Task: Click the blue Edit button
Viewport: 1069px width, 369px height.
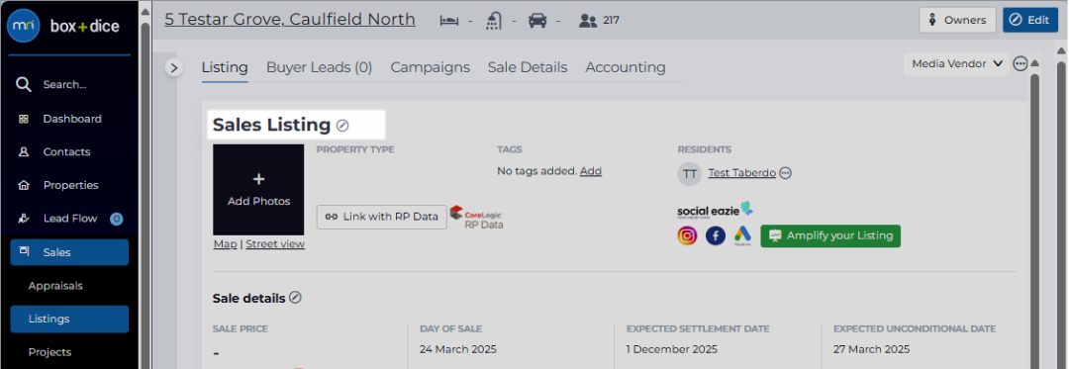Action: pos(1030,20)
